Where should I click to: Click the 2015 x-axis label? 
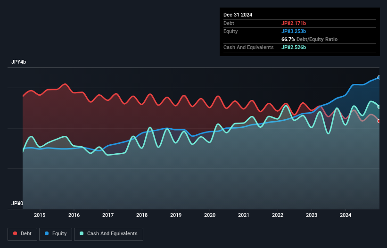click(40, 215)
